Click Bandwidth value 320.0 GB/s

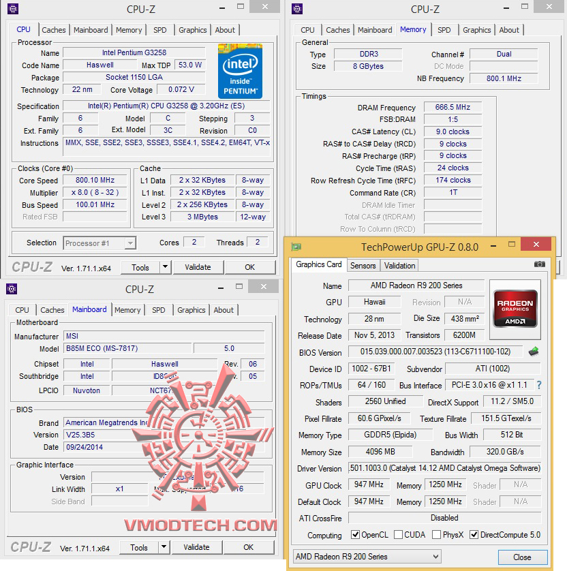[505, 452]
